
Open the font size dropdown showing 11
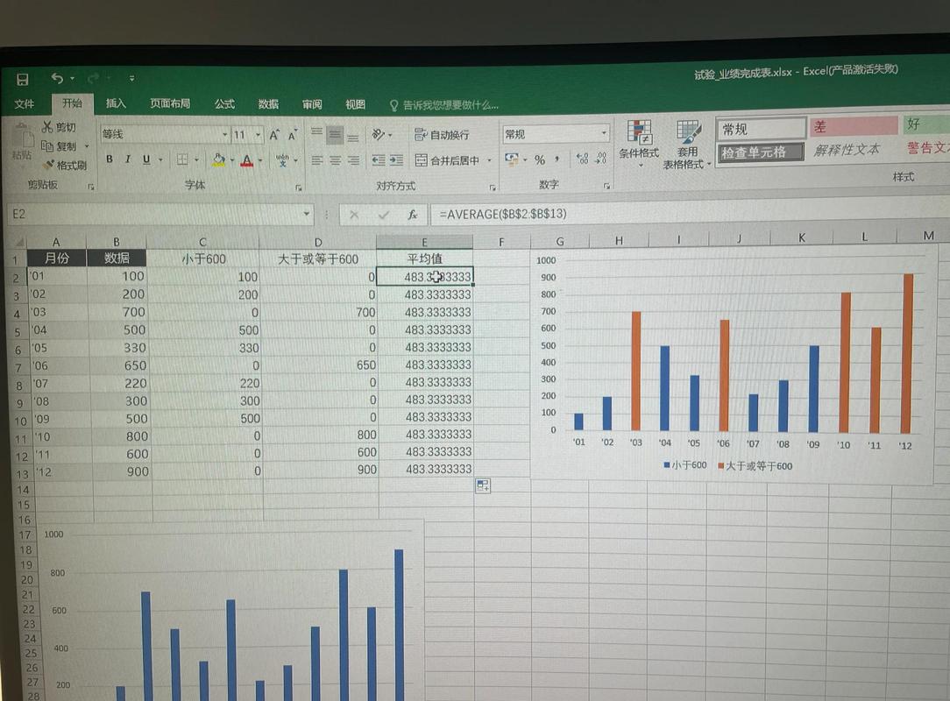259,135
